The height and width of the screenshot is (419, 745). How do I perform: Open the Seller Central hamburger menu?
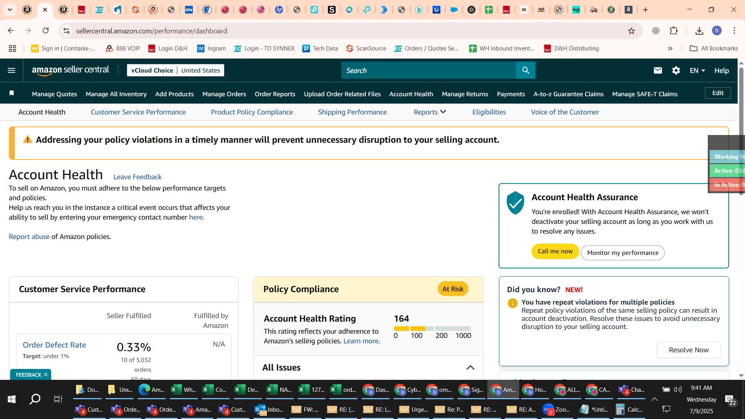point(11,70)
